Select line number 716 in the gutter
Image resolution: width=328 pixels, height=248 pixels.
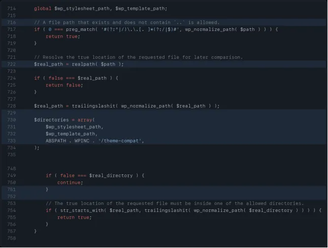click(x=12, y=22)
